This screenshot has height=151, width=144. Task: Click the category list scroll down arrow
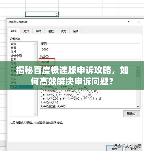click(35, 114)
